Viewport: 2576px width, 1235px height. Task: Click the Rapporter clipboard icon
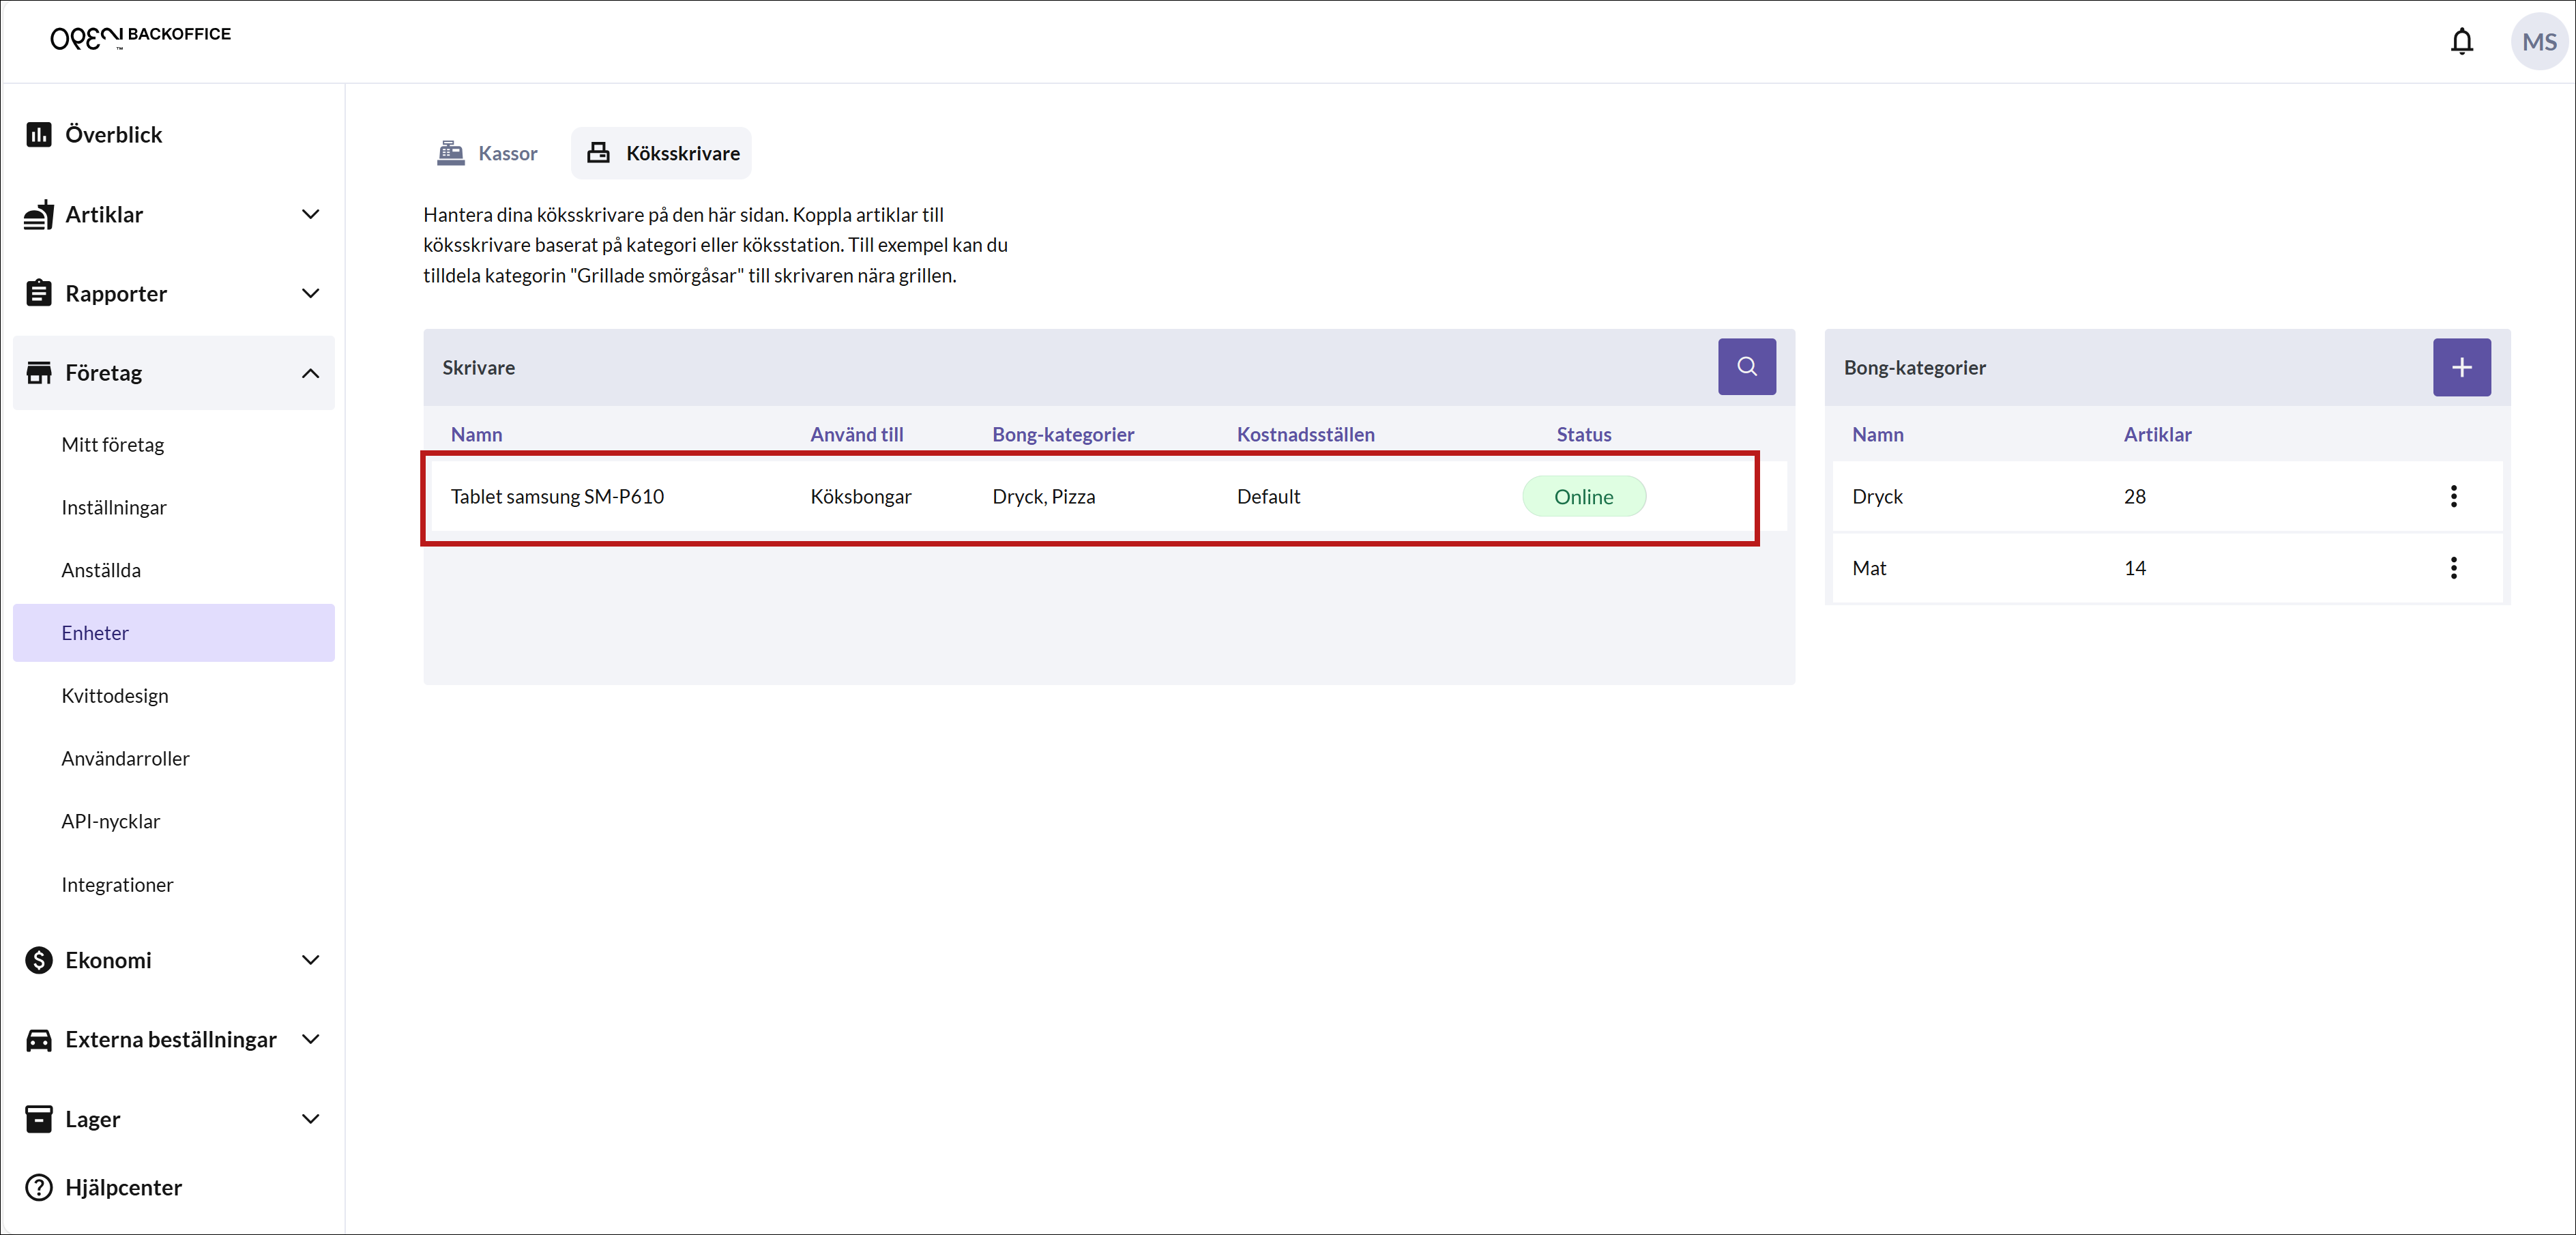[x=39, y=293]
